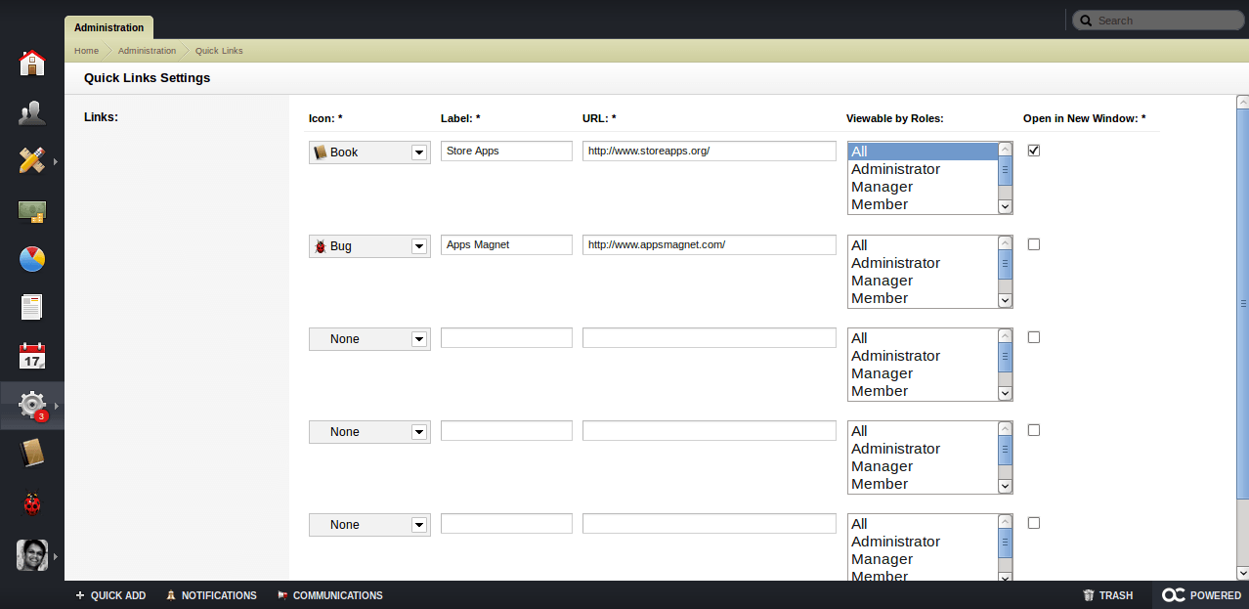Viewport: 1249px width, 609px height.
Task: Click the appsmagnet.com URL field
Action: click(710, 244)
